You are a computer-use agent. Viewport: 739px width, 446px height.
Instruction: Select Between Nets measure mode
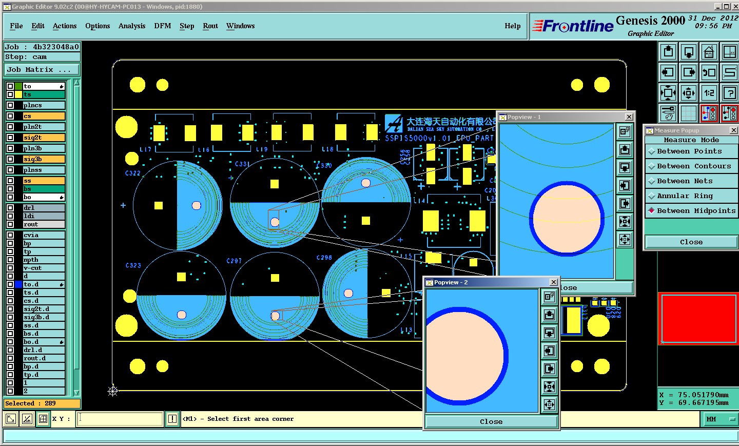(691, 181)
